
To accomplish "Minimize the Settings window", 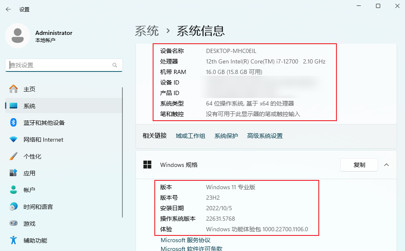I will [x=359, y=6].
